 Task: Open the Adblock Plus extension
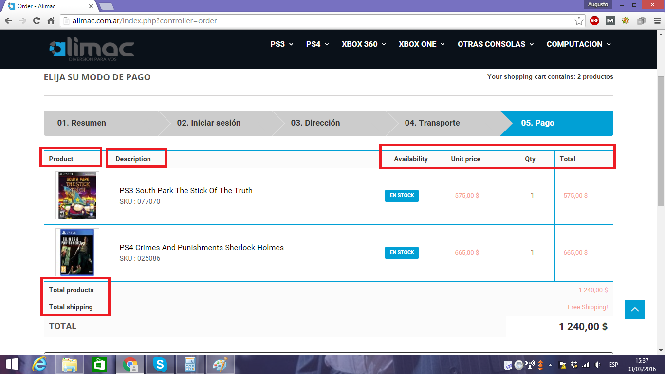[x=594, y=21]
